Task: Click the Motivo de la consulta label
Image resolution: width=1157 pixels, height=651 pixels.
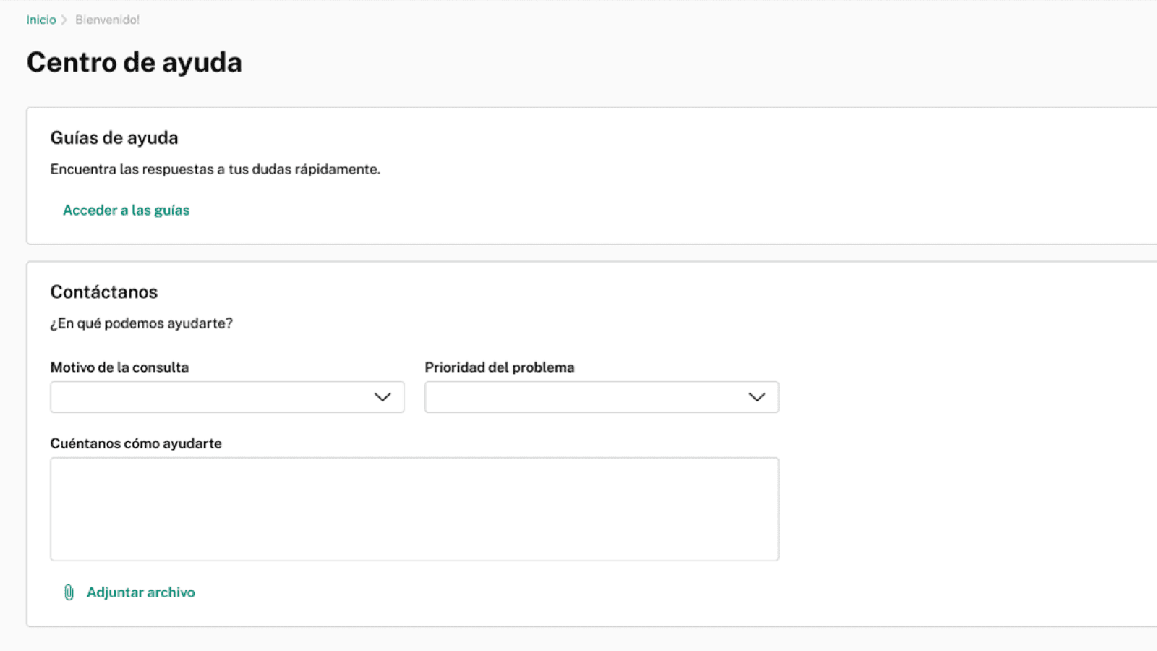Action: [119, 367]
